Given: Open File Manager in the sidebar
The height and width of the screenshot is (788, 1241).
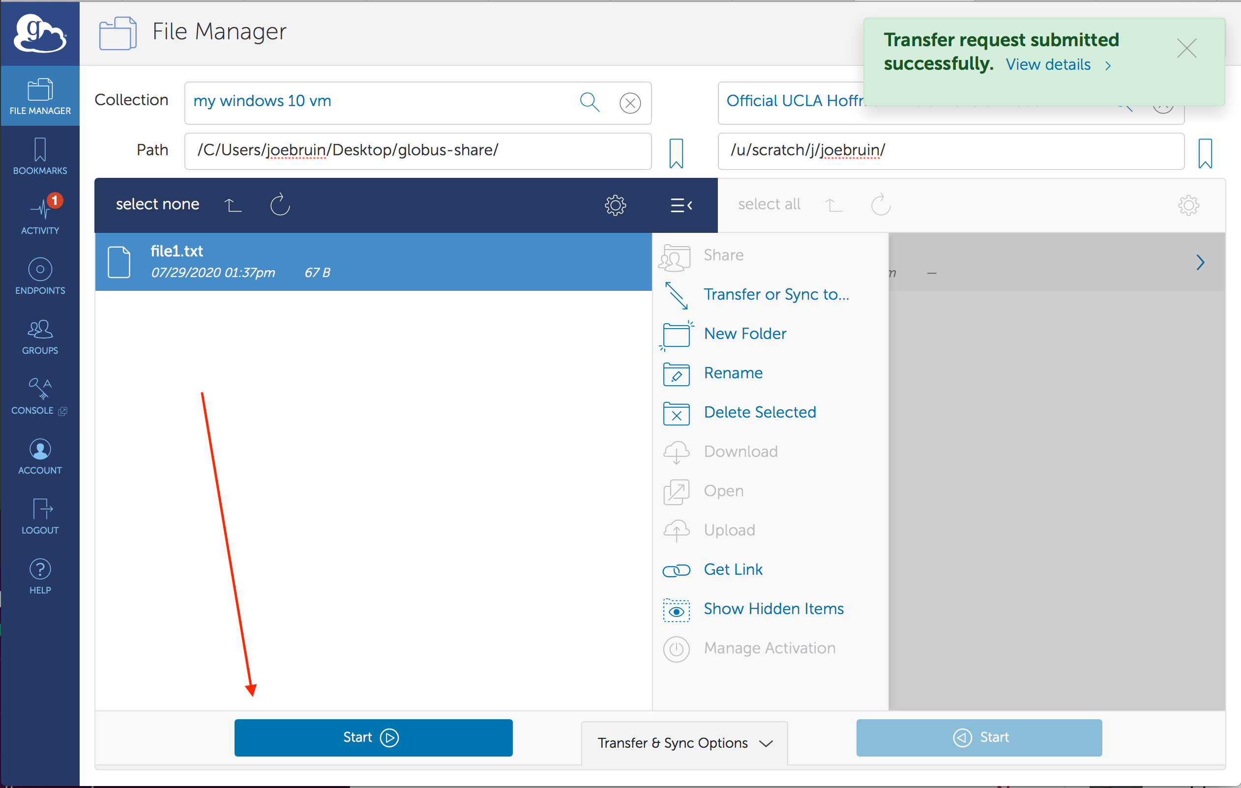Looking at the screenshot, I should pyautogui.click(x=40, y=96).
